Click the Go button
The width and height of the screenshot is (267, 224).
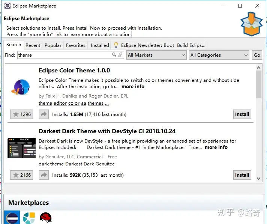(257, 55)
